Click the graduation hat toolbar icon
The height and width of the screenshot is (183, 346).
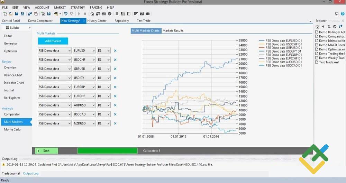pyautogui.click(x=56, y=14)
